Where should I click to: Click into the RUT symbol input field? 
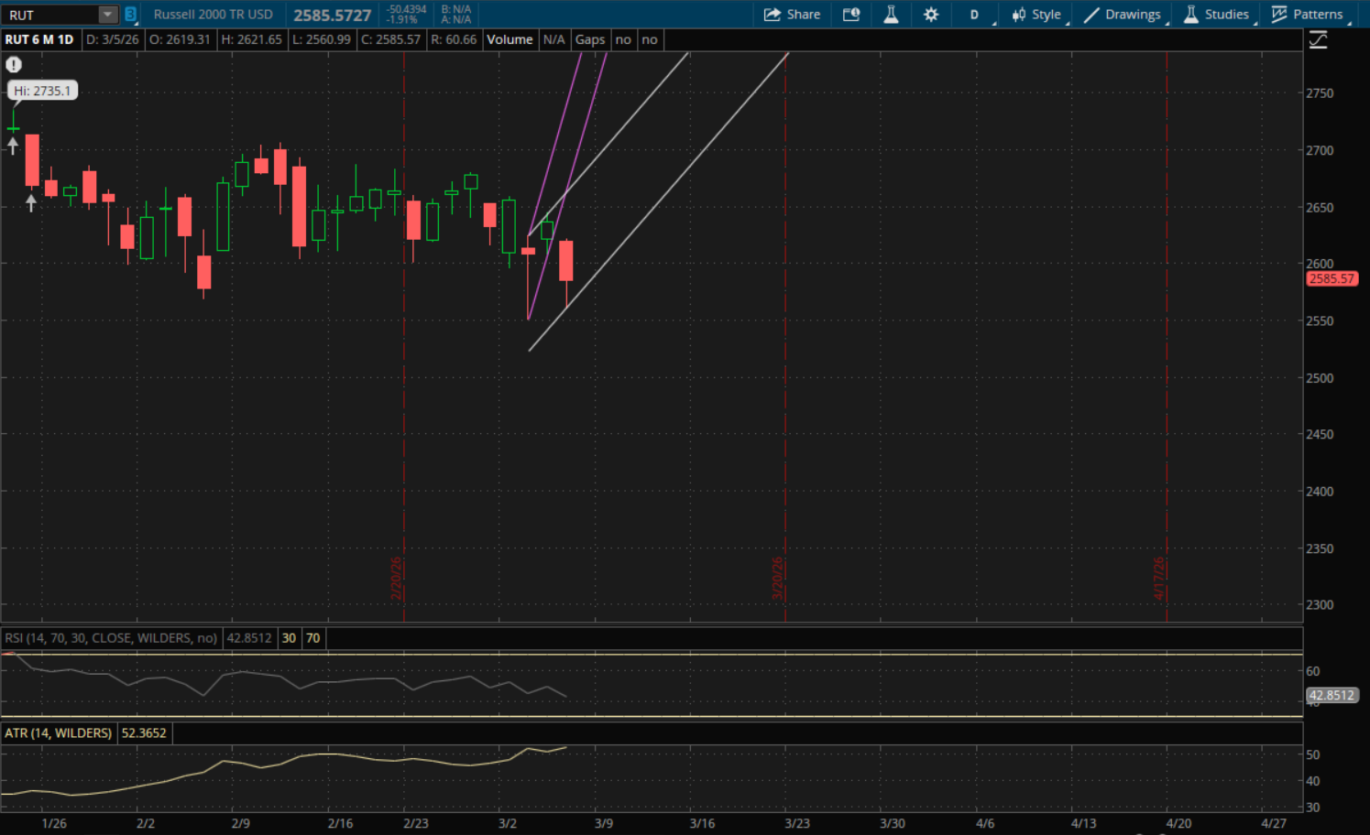pos(50,15)
